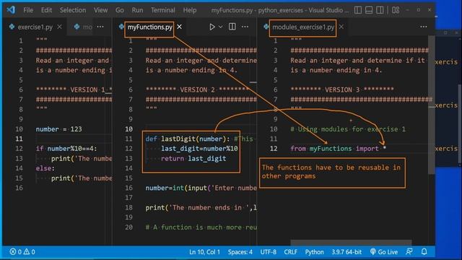
Task: Click the 'else:' line in exercise1.py
Action: (x=45, y=168)
